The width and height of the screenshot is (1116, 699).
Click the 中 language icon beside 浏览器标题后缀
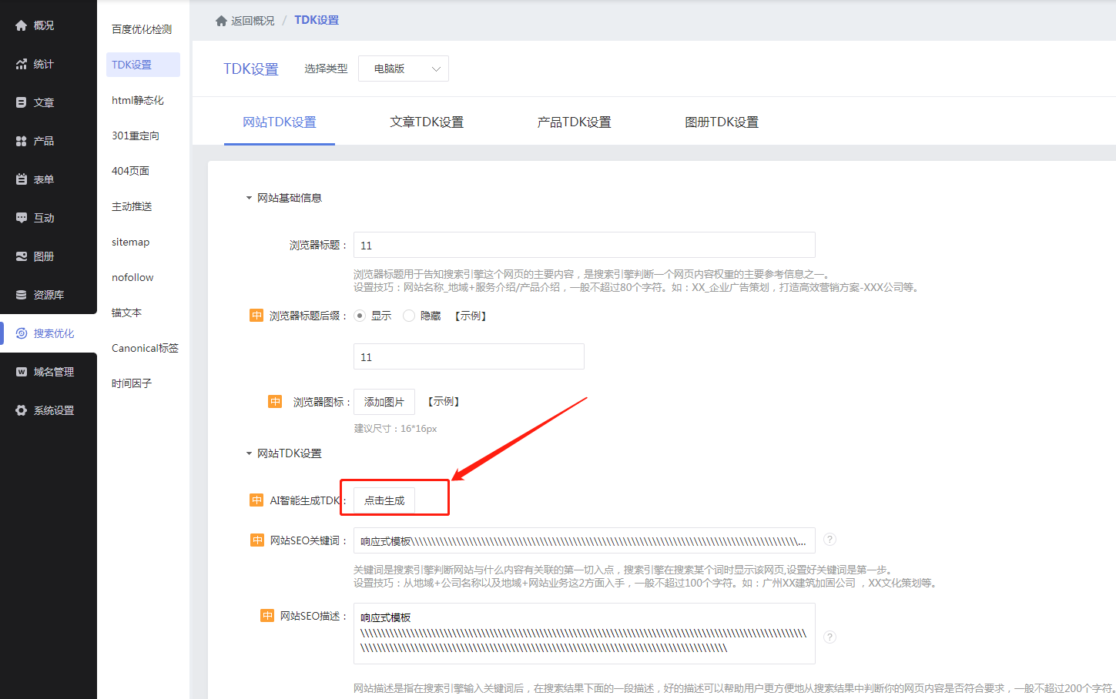(x=256, y=316)
